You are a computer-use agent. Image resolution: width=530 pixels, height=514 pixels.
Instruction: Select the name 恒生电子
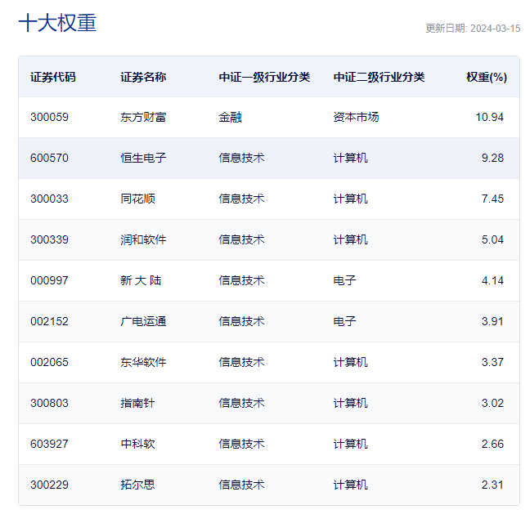click(x=143, y=158)
